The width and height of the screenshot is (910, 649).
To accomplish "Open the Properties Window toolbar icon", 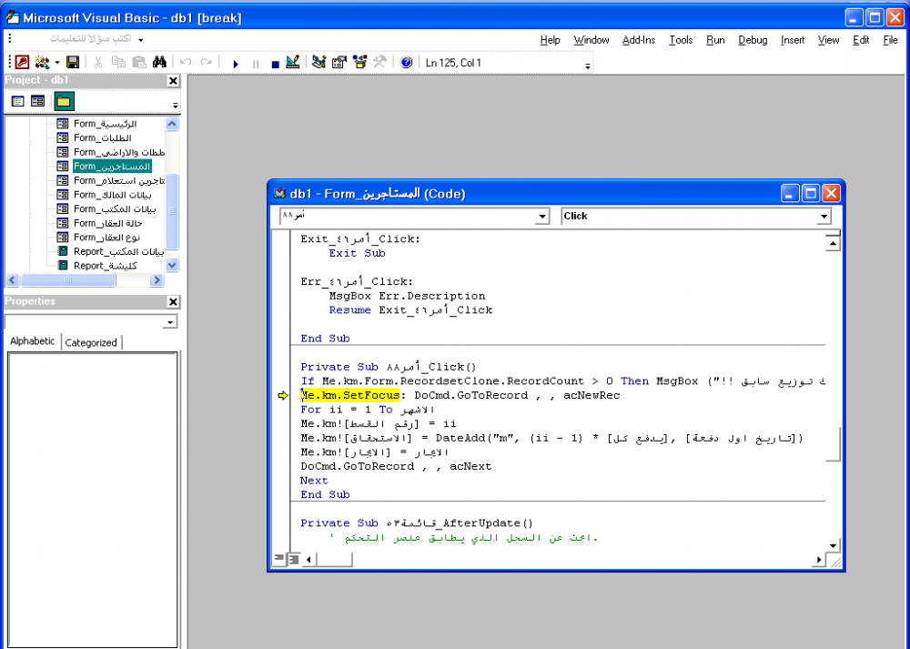I will (339, 62).
